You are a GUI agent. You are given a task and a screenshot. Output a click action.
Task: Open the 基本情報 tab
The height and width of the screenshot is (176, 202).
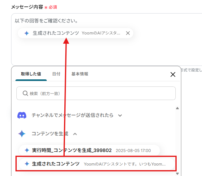(x=80, y=74)
